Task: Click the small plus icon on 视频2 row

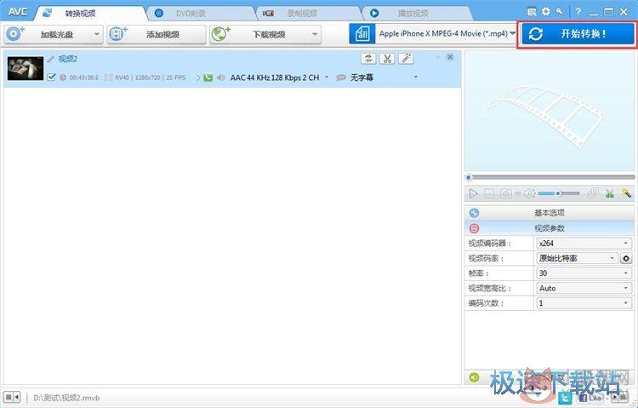Action: (x=438, y=57)
